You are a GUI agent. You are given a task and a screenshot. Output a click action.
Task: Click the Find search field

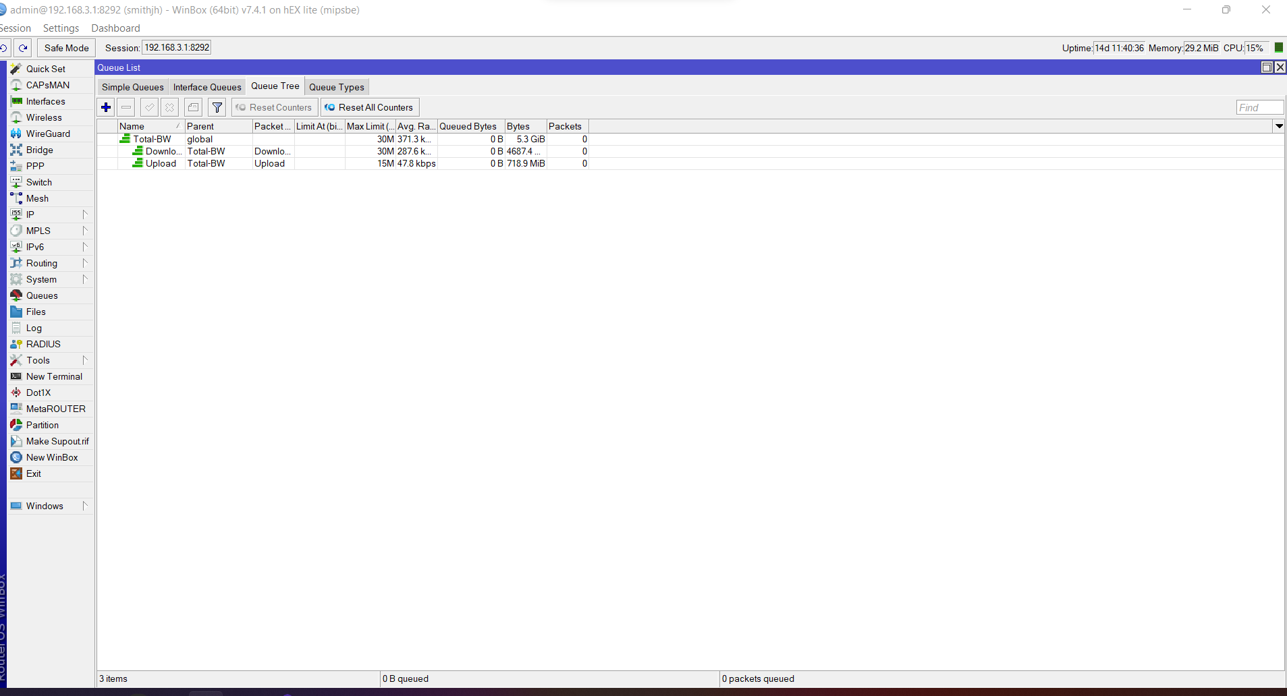coord(1259,107)
